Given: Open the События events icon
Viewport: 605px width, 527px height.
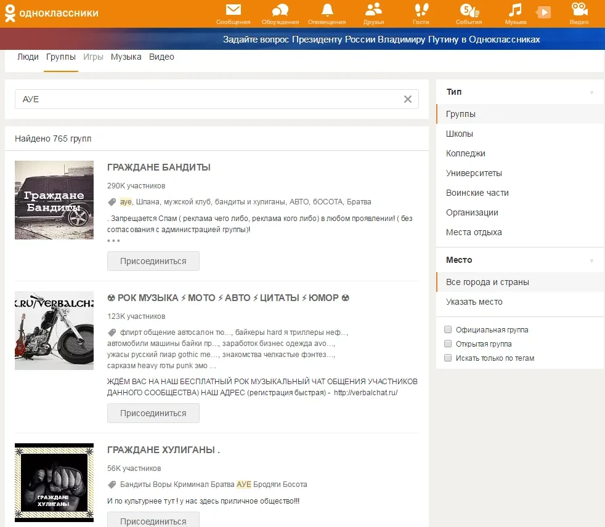Looking at the screenshot, I should pyautogui.click(x=468, y=10).
